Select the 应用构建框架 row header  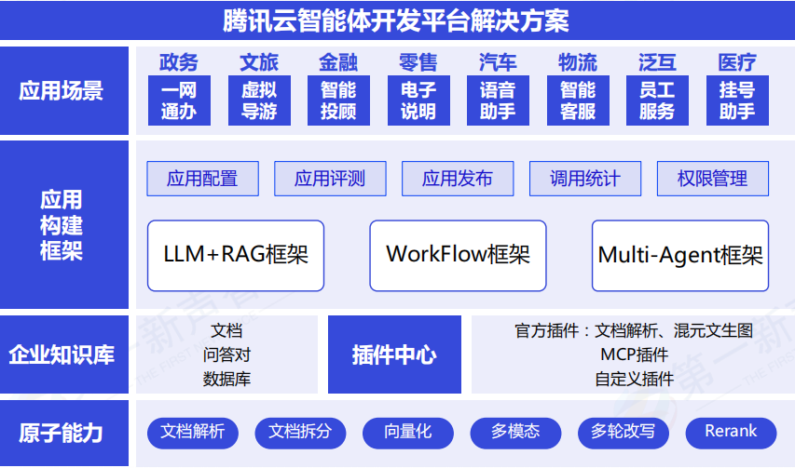tap(64, 224)
